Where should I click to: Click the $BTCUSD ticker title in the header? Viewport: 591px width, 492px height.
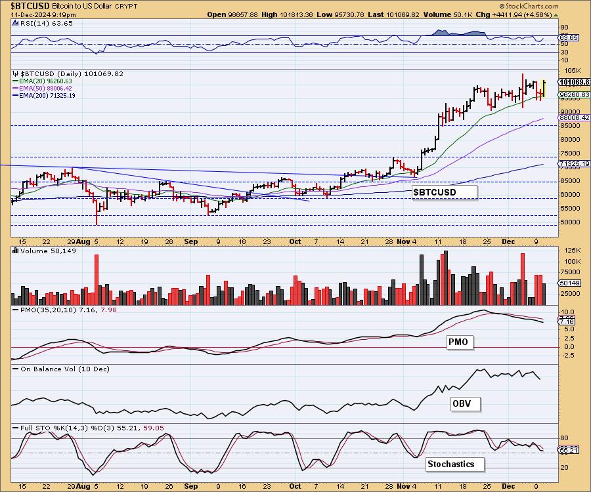pyautogui.click(x=30, y=6)
